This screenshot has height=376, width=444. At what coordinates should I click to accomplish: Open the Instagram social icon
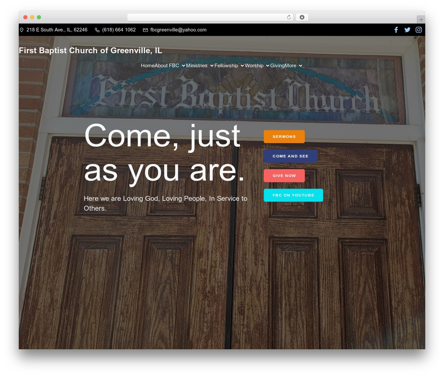[x=419, y=30]
